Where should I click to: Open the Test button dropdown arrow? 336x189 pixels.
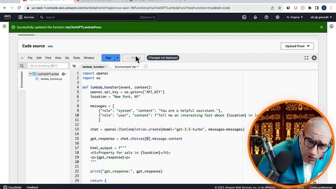pyautogui.click(x=118, y=58)
